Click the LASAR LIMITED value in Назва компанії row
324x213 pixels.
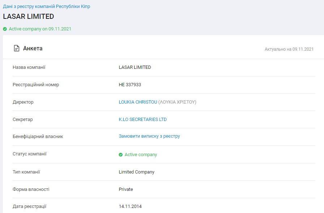click(x=135, y=67)
